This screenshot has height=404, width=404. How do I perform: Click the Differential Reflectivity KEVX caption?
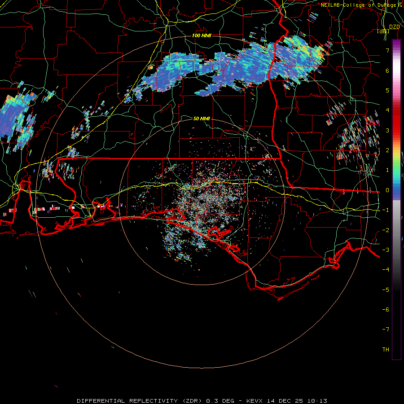coord(202,401)
